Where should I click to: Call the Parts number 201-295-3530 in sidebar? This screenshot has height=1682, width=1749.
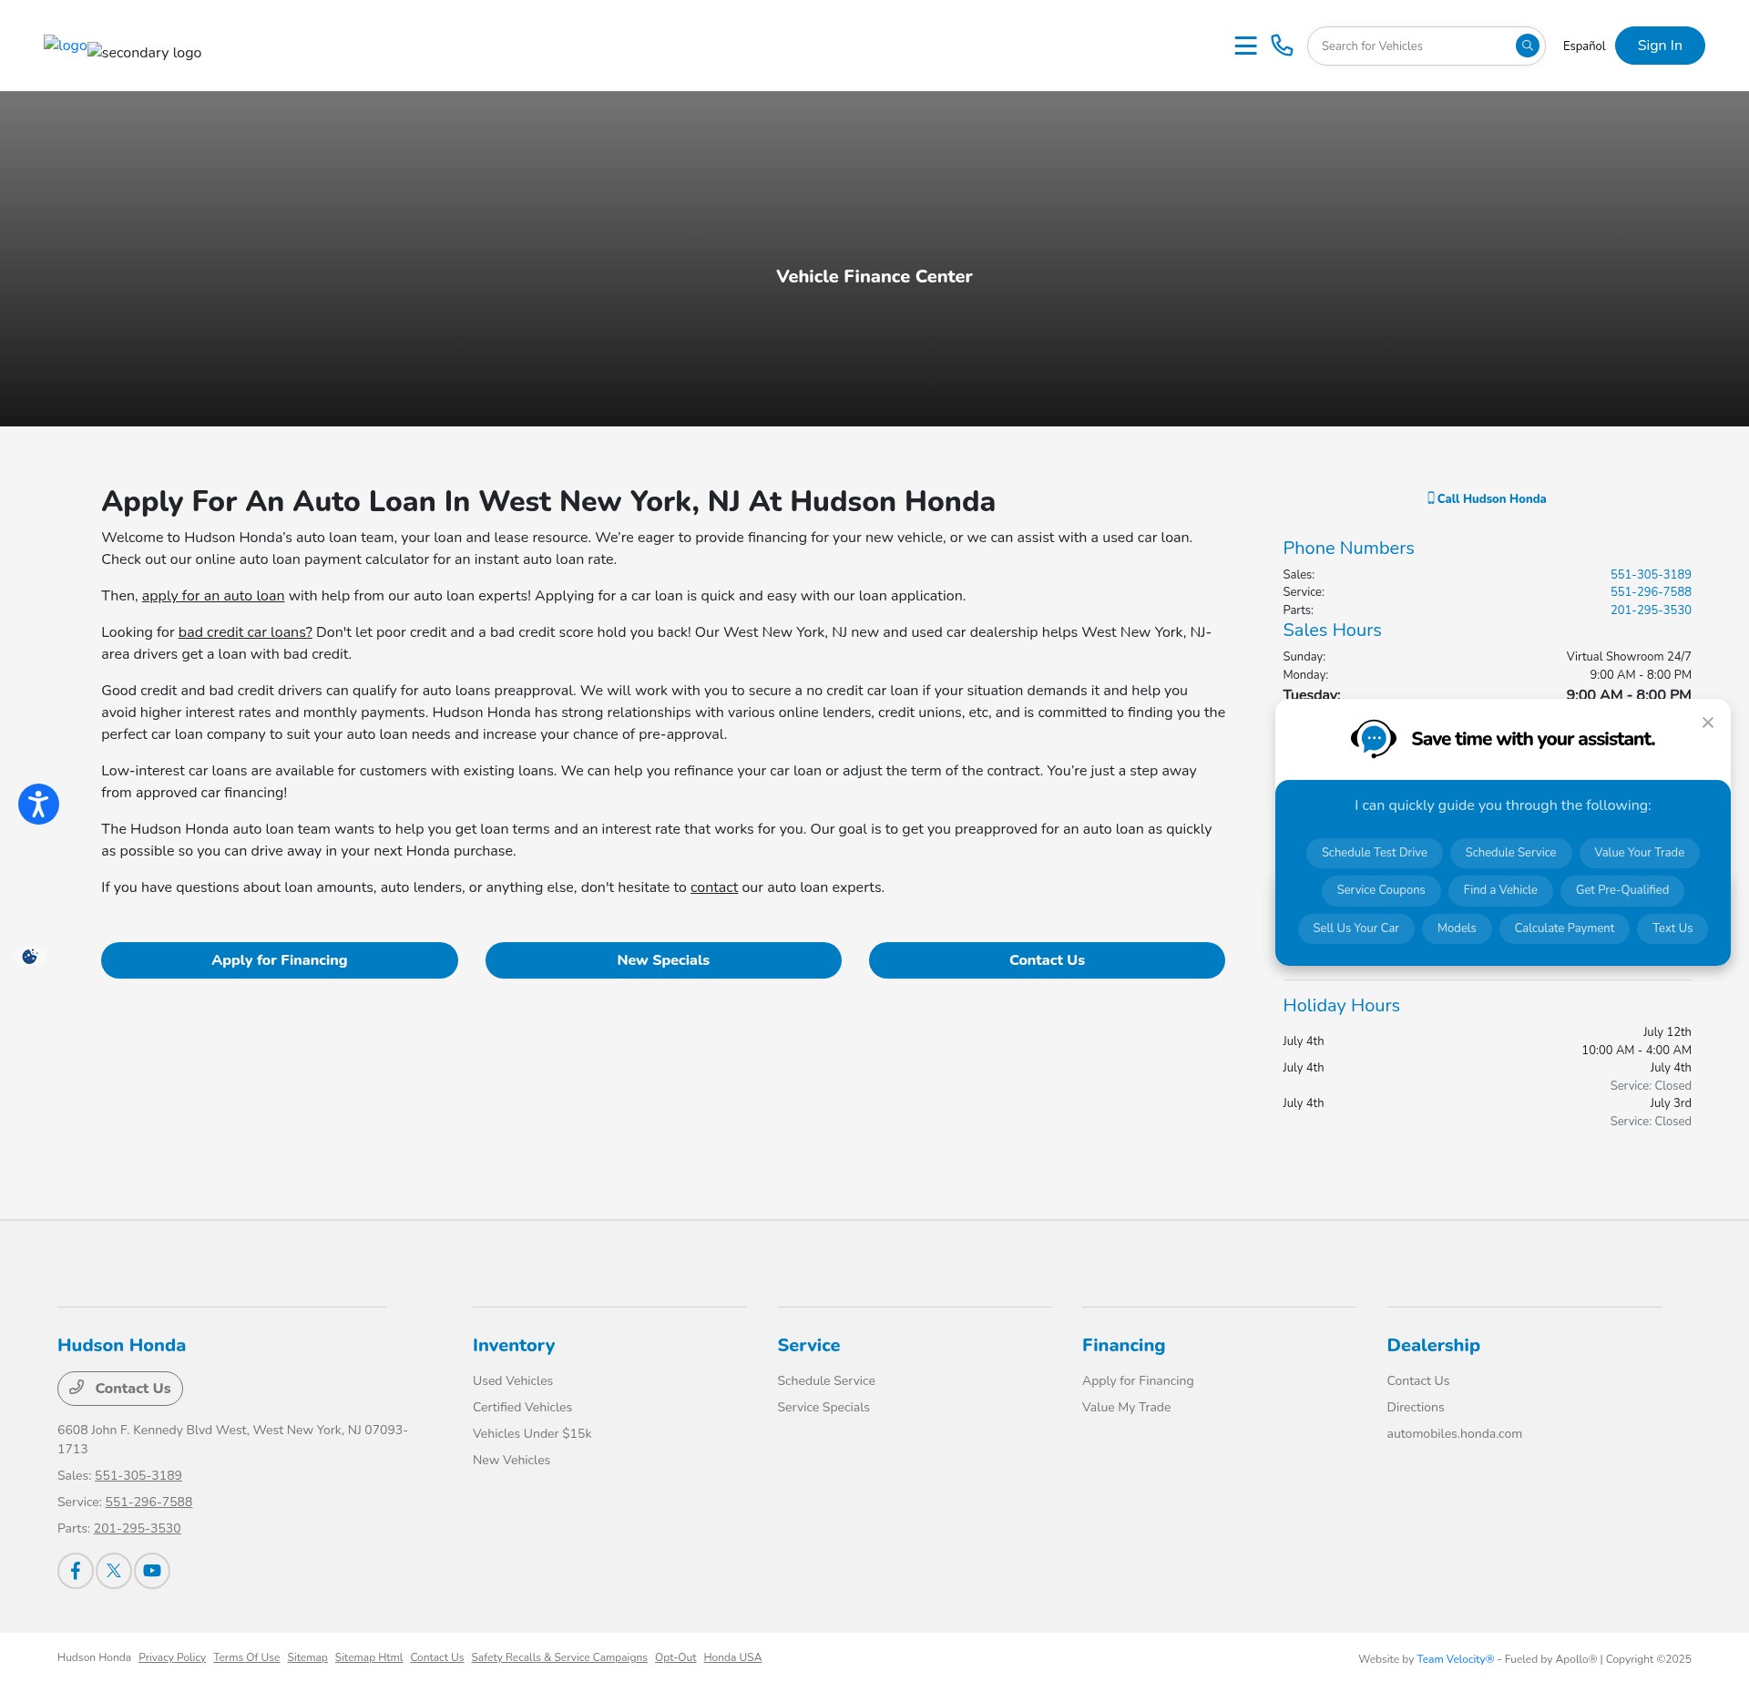1651,610
